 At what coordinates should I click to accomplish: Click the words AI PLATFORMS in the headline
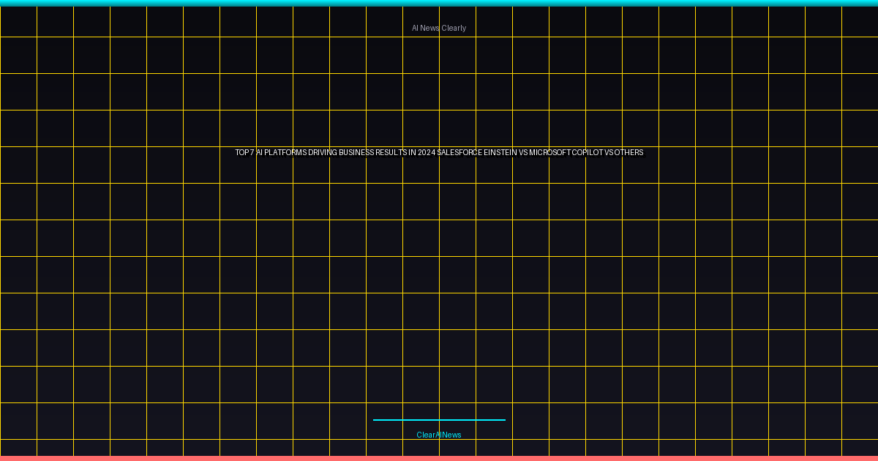coord(282,152)
